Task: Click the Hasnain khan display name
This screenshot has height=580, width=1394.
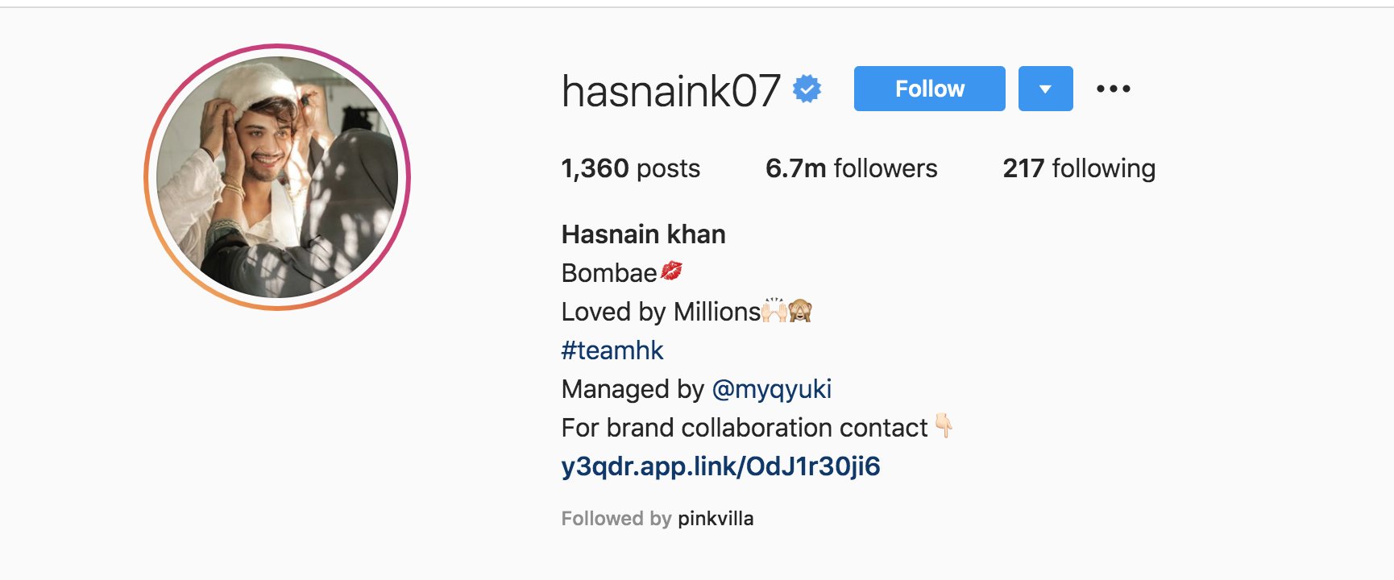Action: tap(644, 234)
